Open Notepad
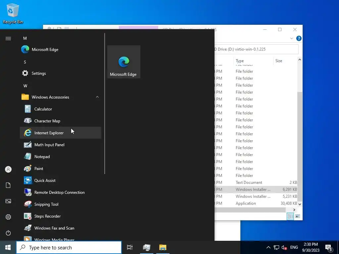 61,156
